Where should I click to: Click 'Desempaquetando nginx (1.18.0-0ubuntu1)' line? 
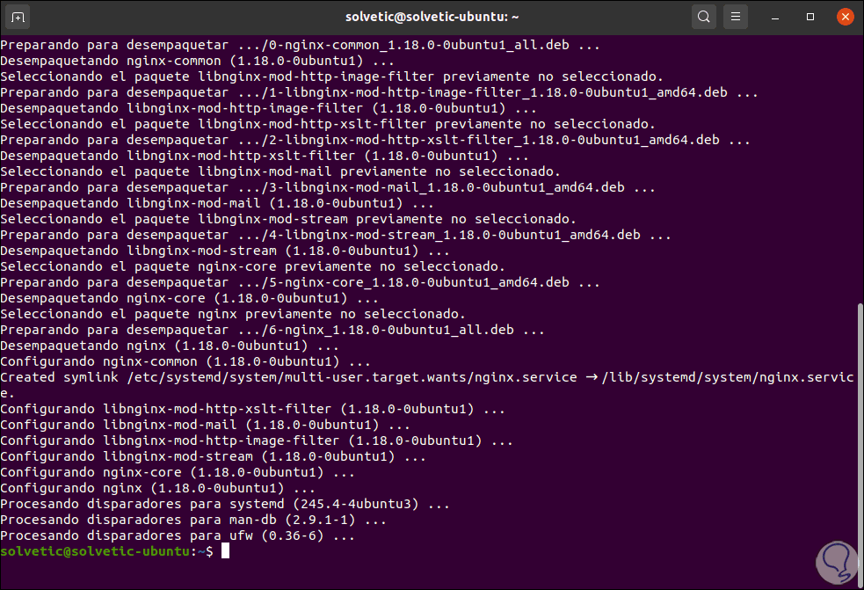tap(170, 346)
